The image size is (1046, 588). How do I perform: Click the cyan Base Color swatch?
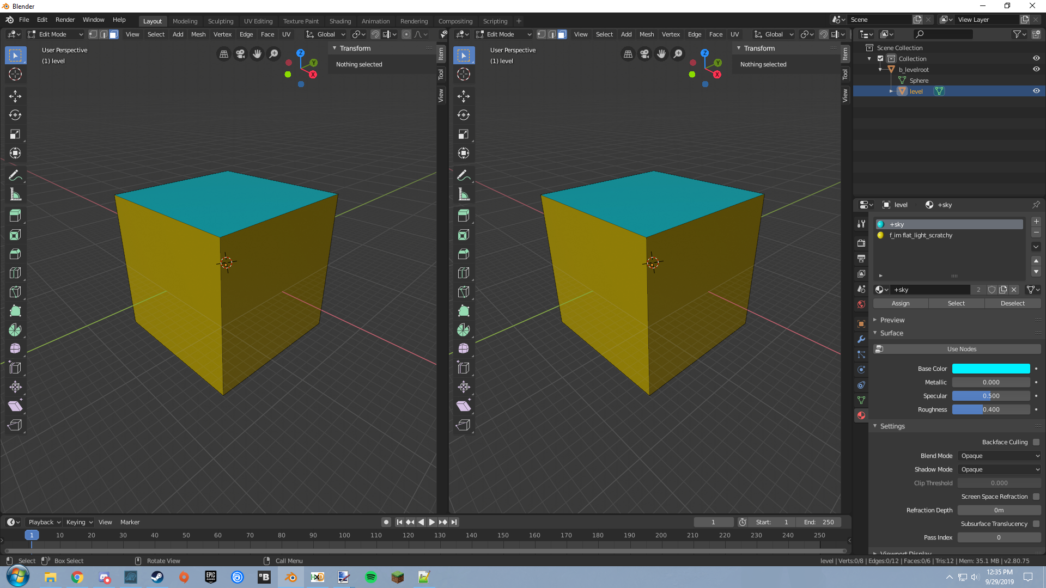tap(991, 369)
